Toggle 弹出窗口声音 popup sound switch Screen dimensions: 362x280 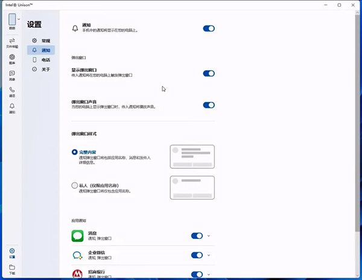click(x=209, y=105)
